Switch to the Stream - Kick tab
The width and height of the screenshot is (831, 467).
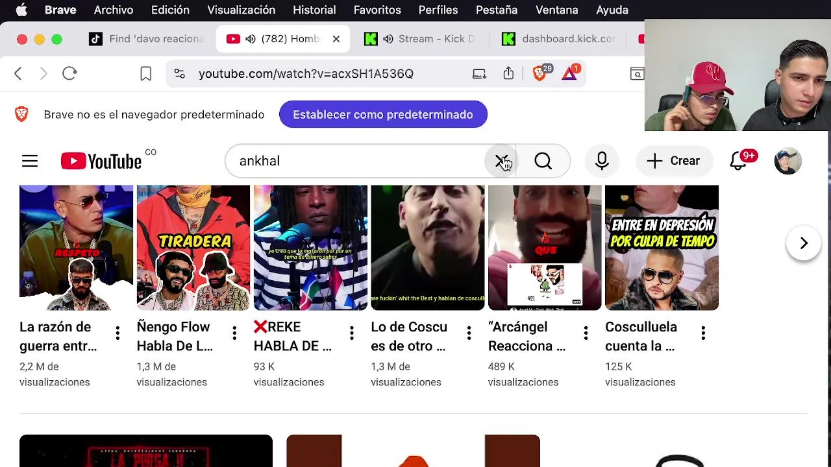pos(422,39)
